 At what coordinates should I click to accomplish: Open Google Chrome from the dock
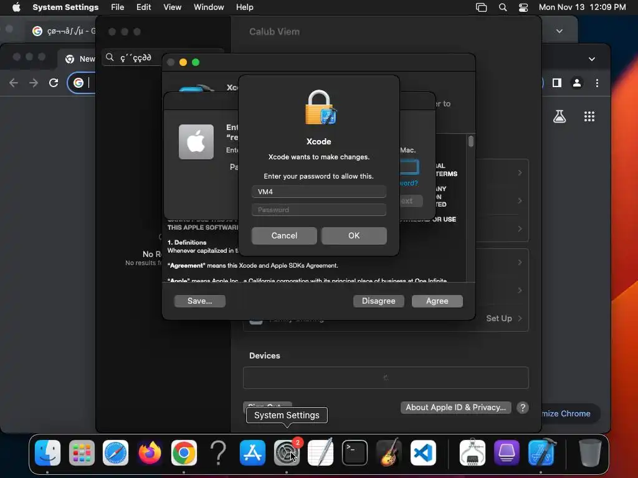point(184,452)
